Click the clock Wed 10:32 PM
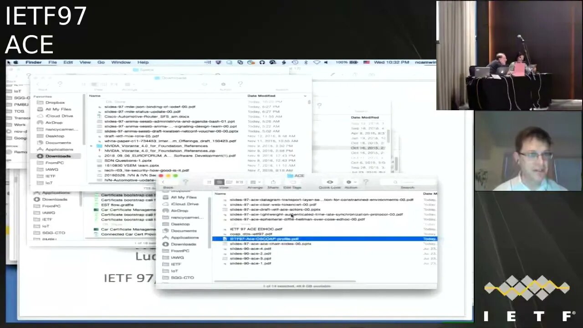The height and width of the screenshot is (328, 583). click(391, 62)
